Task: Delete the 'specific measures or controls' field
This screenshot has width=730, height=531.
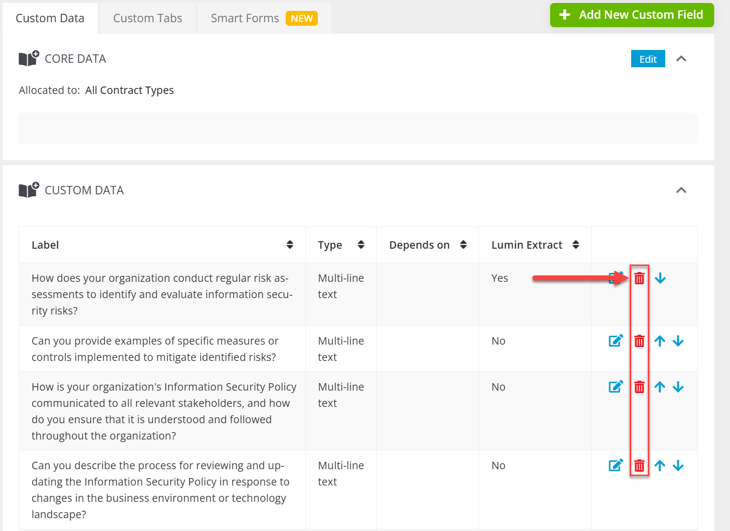Action: [639, 341]
